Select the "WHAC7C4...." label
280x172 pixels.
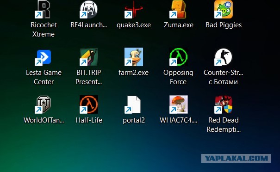coord(179,120)
